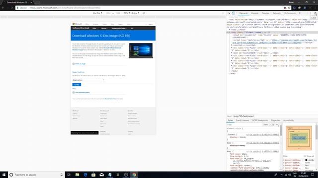Stop page loading button
This screenshot has width=318, height=178.
tap(12, 8)
